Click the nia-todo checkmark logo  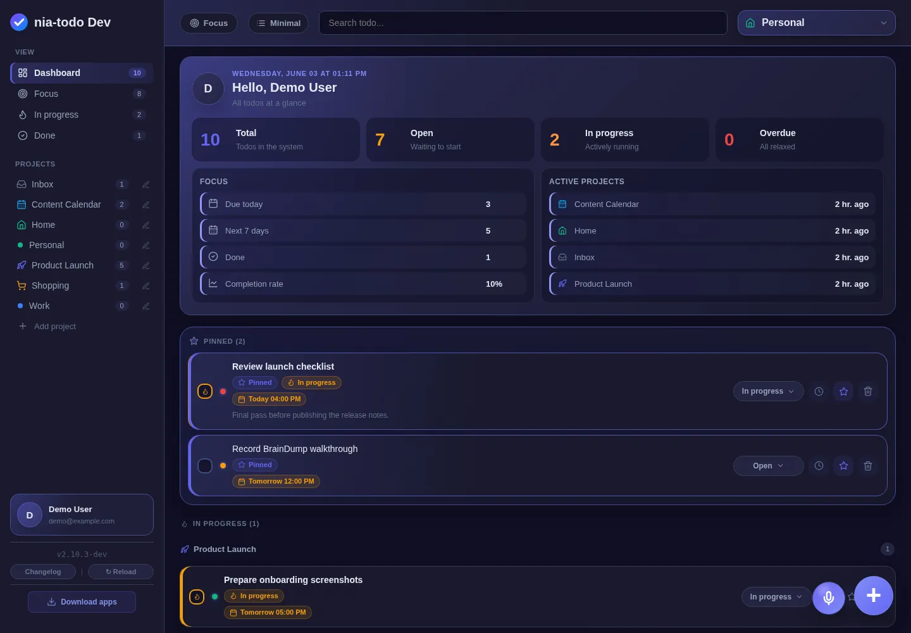coord(19,22)
